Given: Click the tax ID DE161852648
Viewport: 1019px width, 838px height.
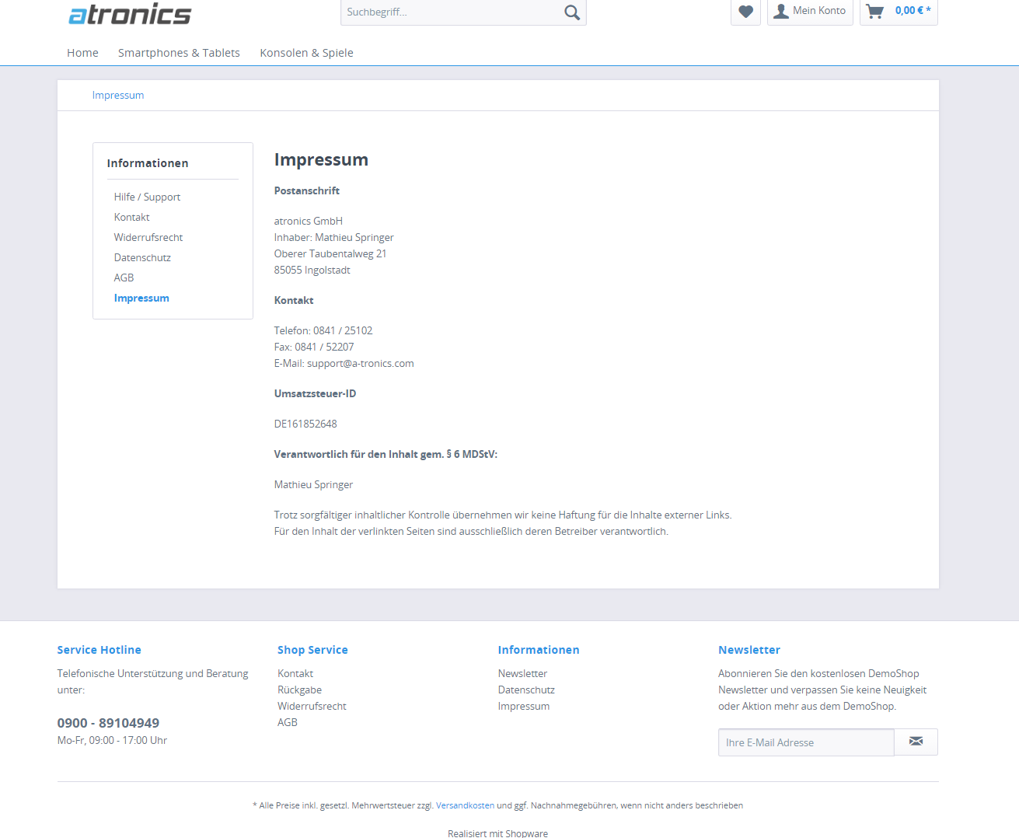Looking at the screenshot, I should click(305, 424).
